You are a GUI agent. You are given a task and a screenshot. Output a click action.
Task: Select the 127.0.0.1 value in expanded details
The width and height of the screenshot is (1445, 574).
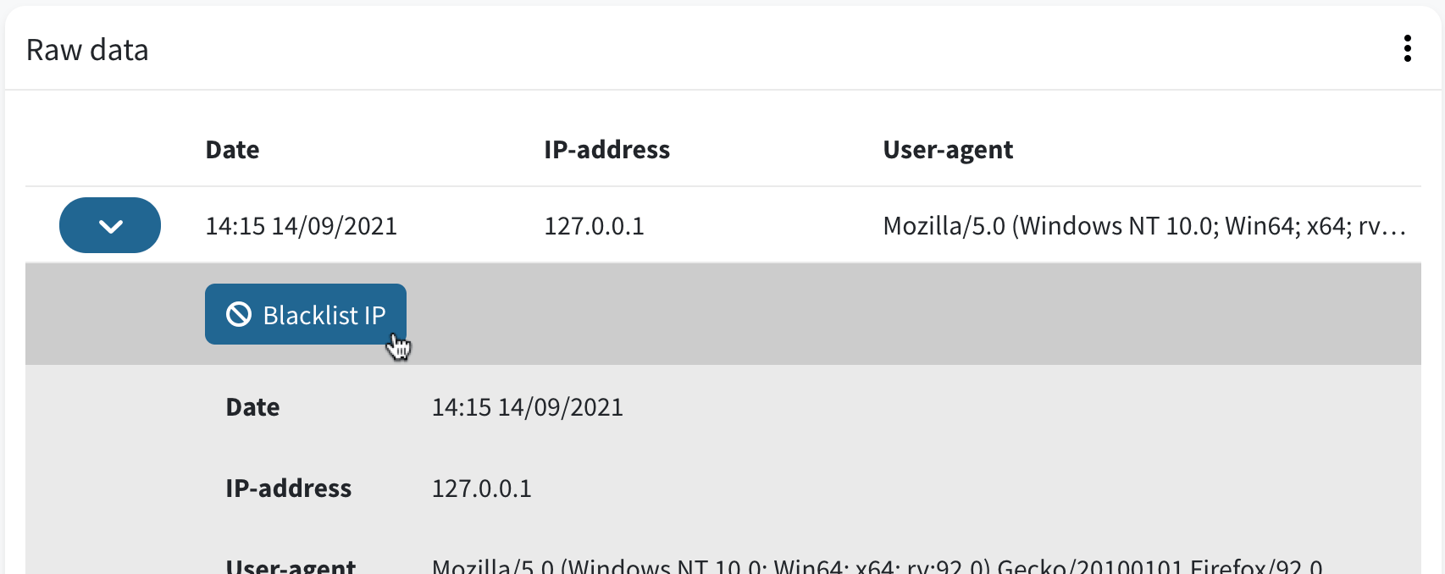[x=482, y=488]
